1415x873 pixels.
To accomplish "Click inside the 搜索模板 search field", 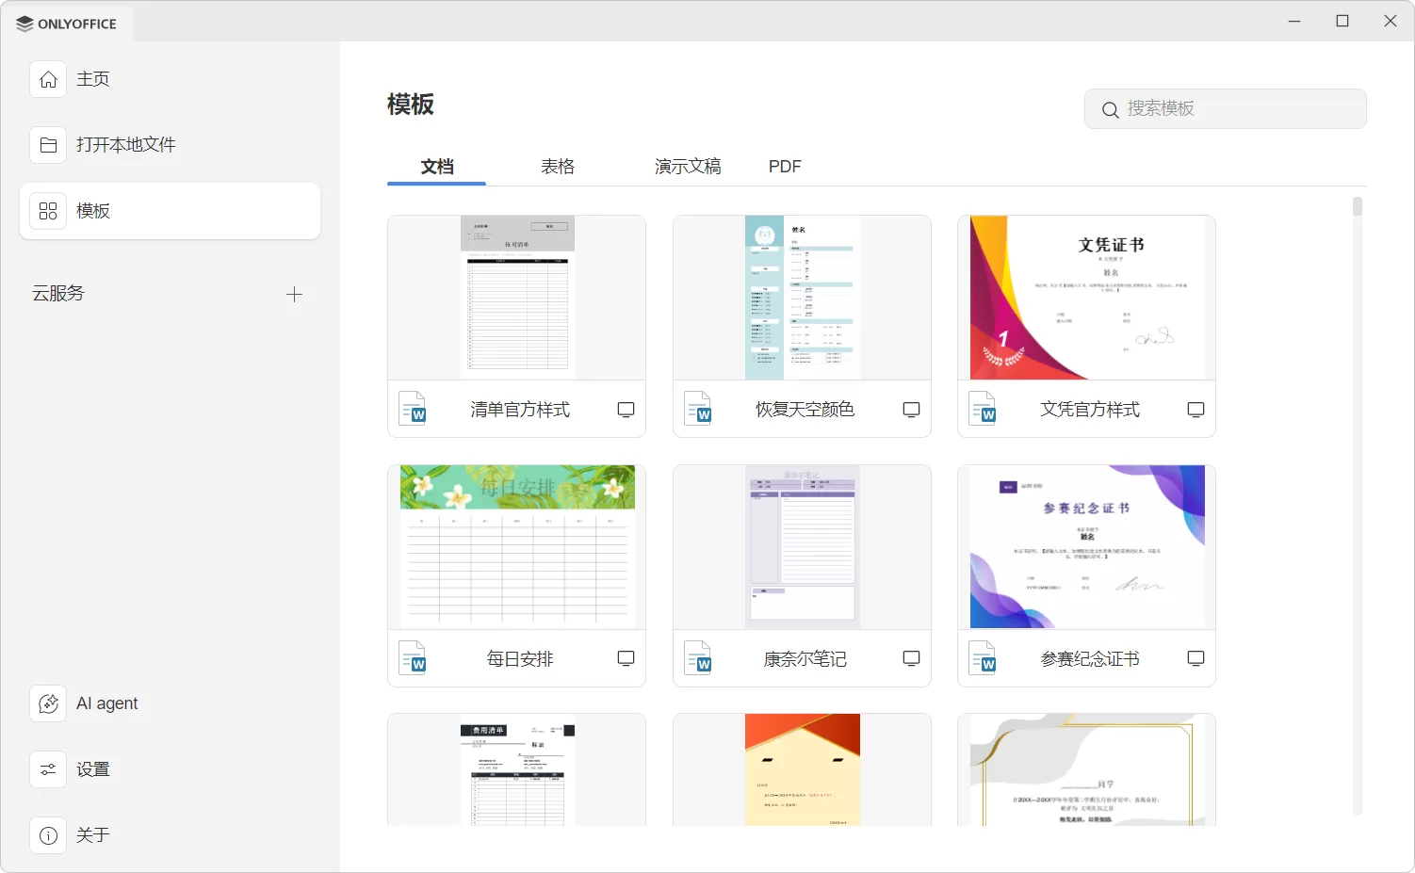I will 1225,108.
